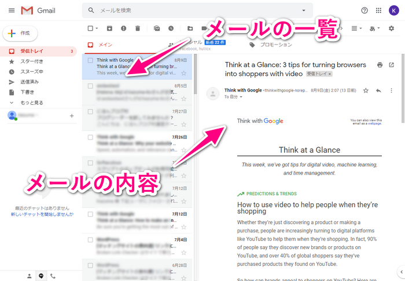
Task: Click the email content scrollbar
Action: click(403, 88)
